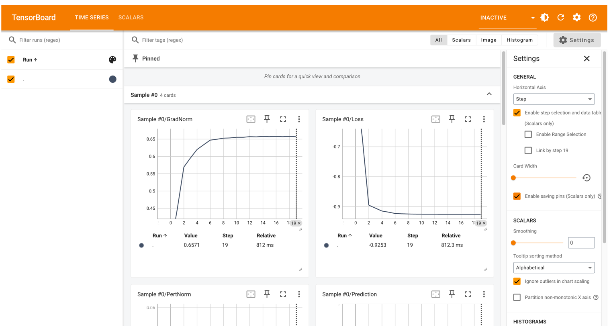Click the Settings button above the panel
Viewport: 609px width, 335px height.
pyautogui.click(x=577, y=40)
